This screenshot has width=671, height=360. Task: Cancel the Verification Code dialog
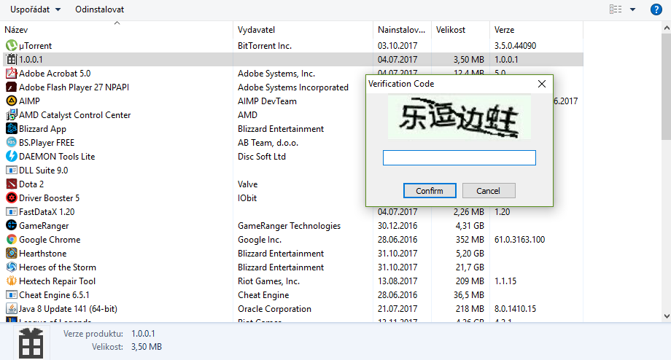point(489,191)
